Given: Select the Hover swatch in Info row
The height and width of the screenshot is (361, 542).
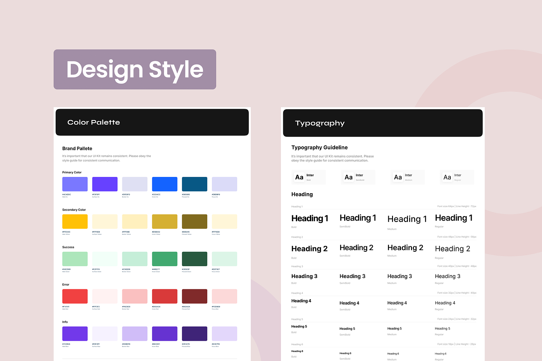Looking at the screenshot, I should pos(165,334).
